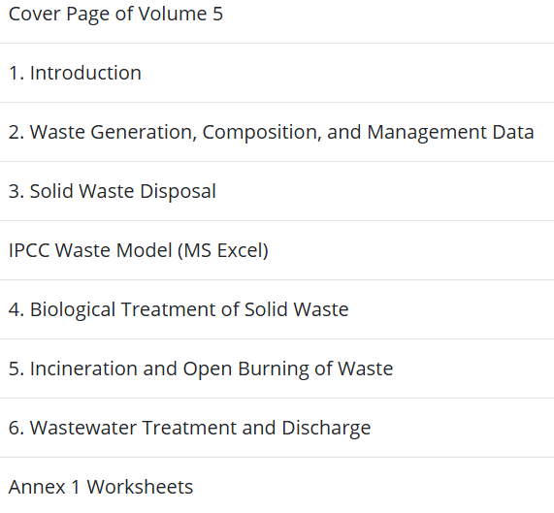
Task: View the chapter 2 waste management data document
Action: click(271, 133)
